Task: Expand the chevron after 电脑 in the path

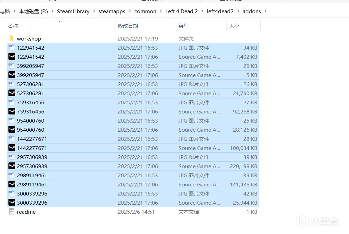Action: [x=15, y=11]
